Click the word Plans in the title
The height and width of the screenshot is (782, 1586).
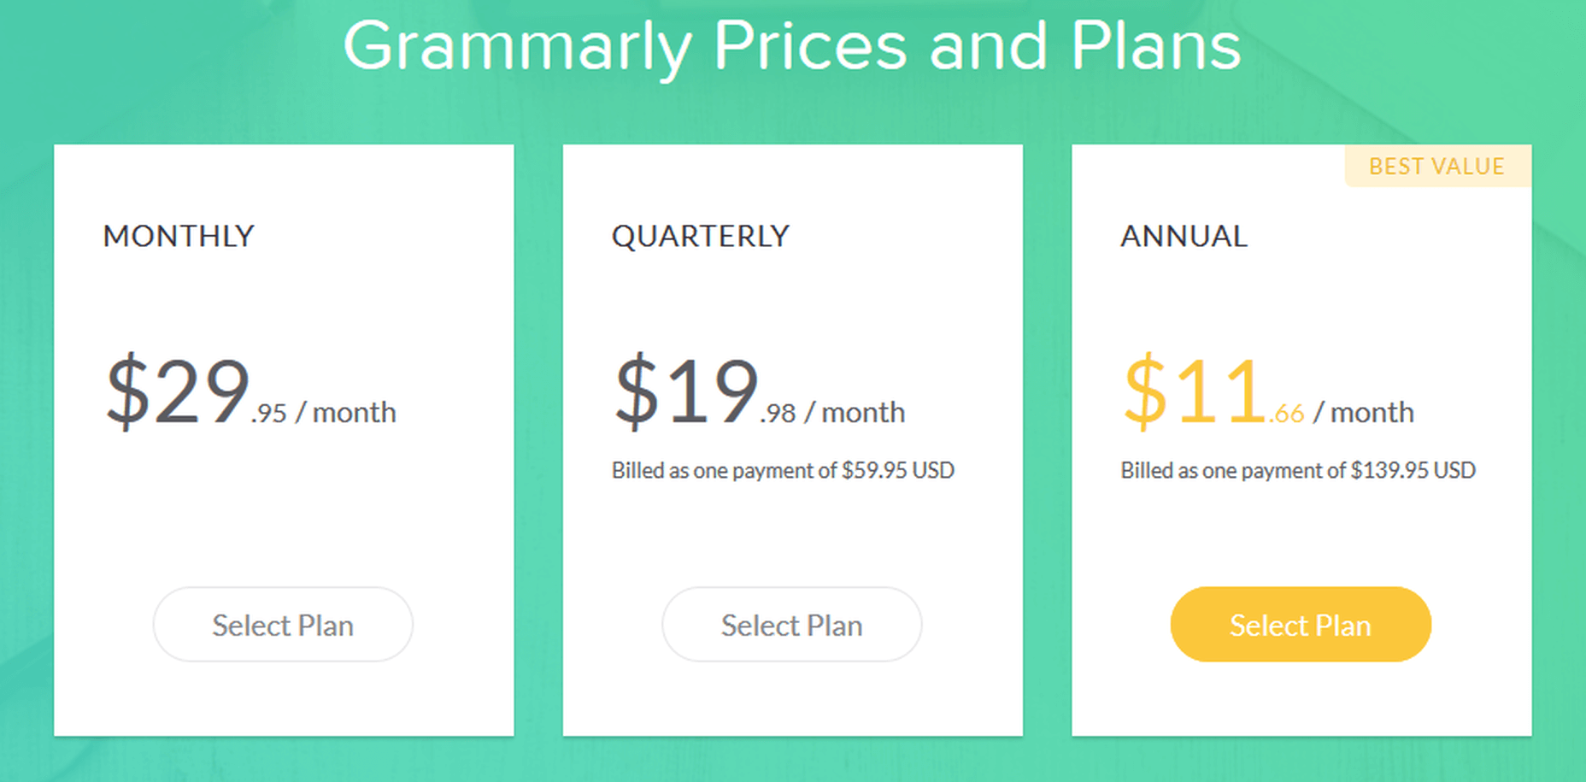[x=1154, y=45]
